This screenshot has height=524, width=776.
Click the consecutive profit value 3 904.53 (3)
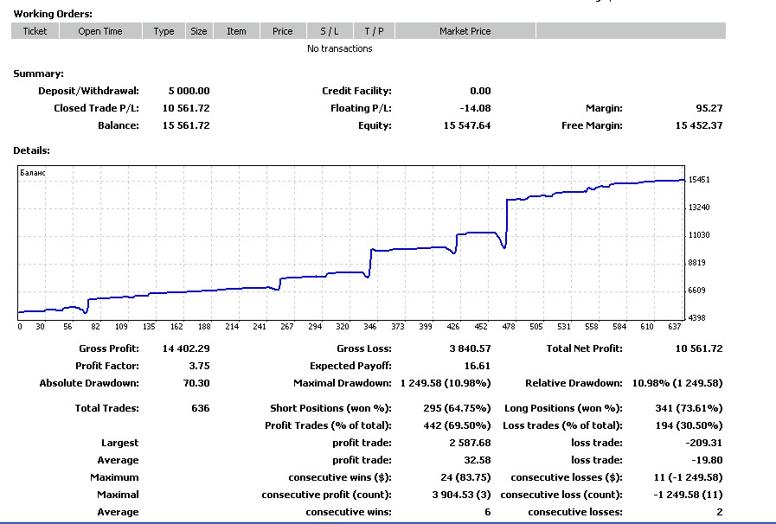[462, 495]
